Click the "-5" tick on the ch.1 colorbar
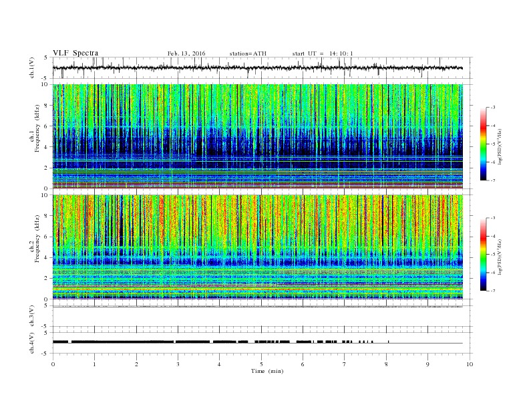 [x=493, y=144]
